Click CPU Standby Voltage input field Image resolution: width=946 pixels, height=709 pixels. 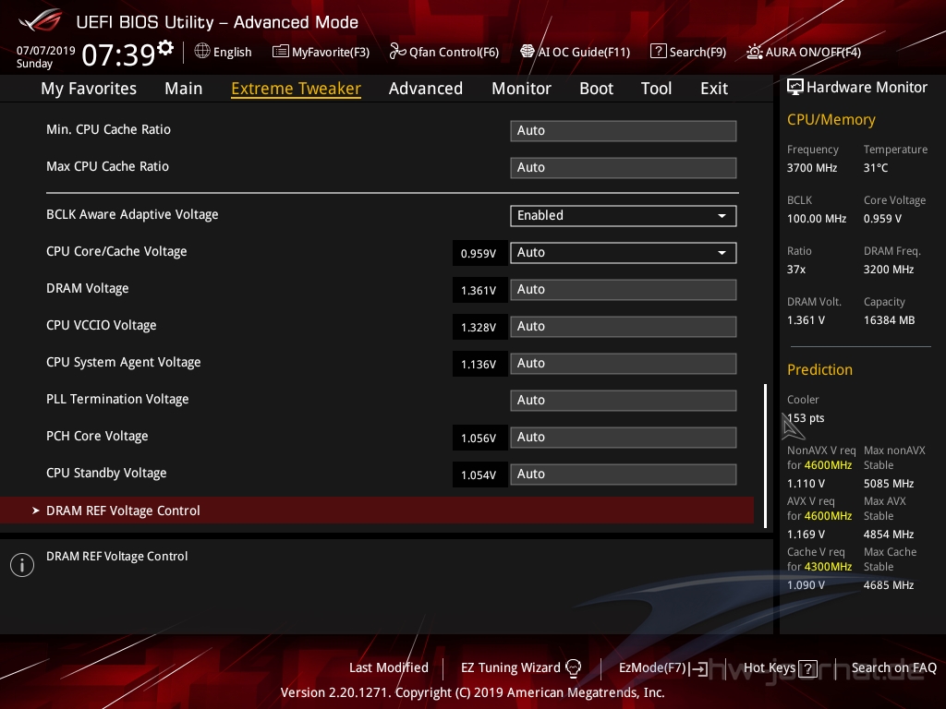tap(624, 474)
